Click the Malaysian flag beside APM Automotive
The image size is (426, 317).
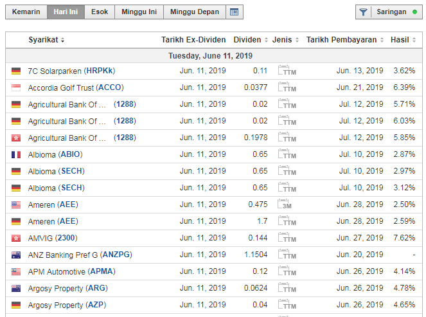point(16,272)
